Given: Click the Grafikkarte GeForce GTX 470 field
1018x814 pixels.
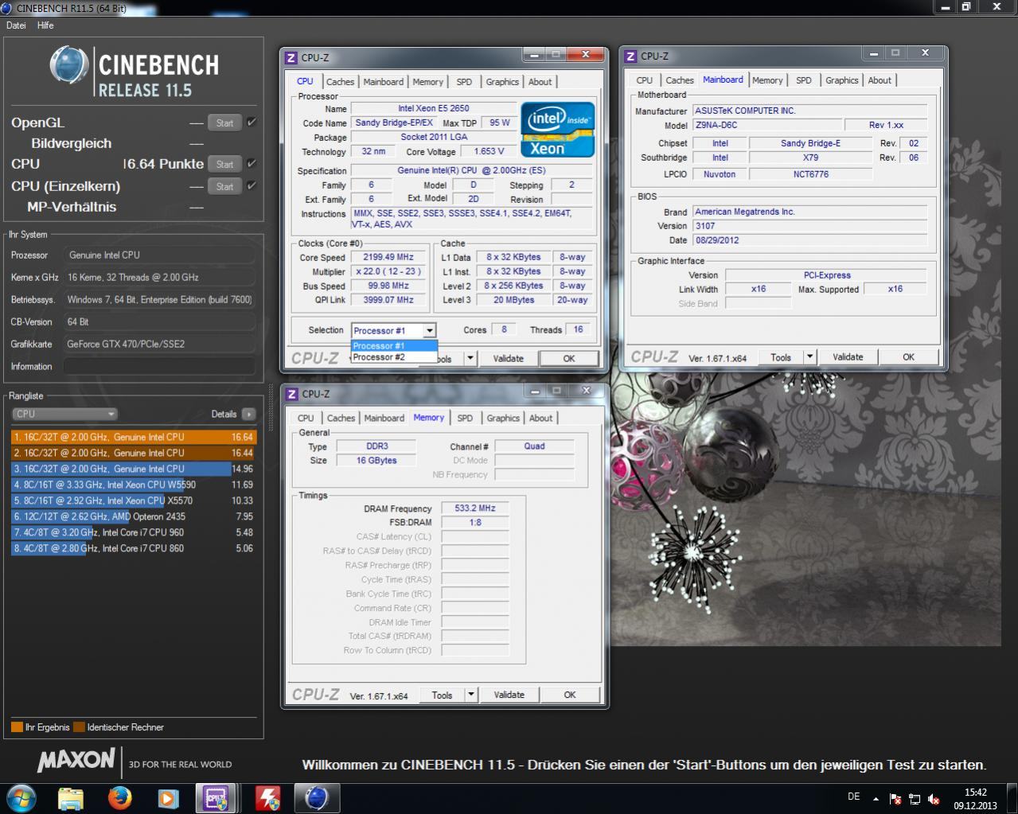Looking at the screenshot, I should tap(159, 345).
